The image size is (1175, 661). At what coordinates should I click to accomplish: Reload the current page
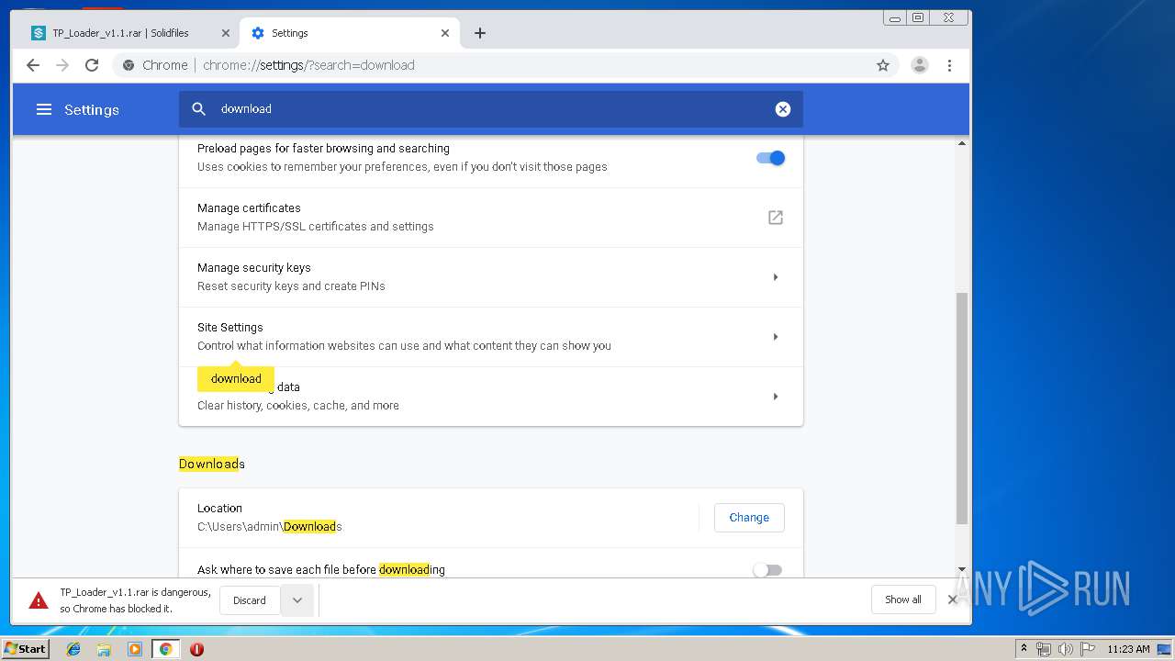[92, 65]
